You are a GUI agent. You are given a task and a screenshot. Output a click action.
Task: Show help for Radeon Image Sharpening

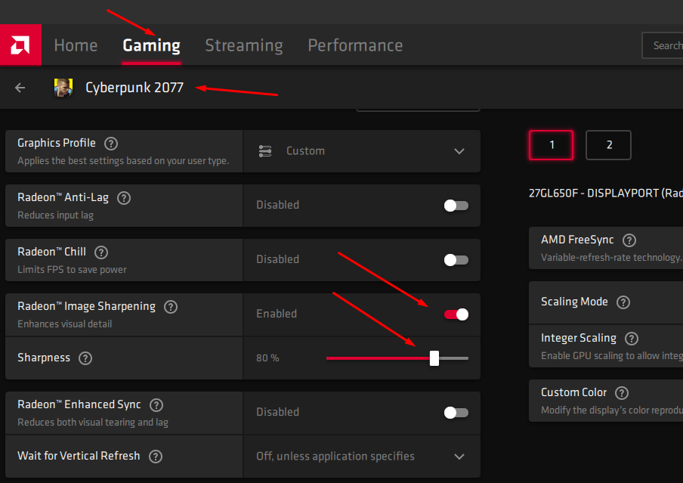(171, 307)
